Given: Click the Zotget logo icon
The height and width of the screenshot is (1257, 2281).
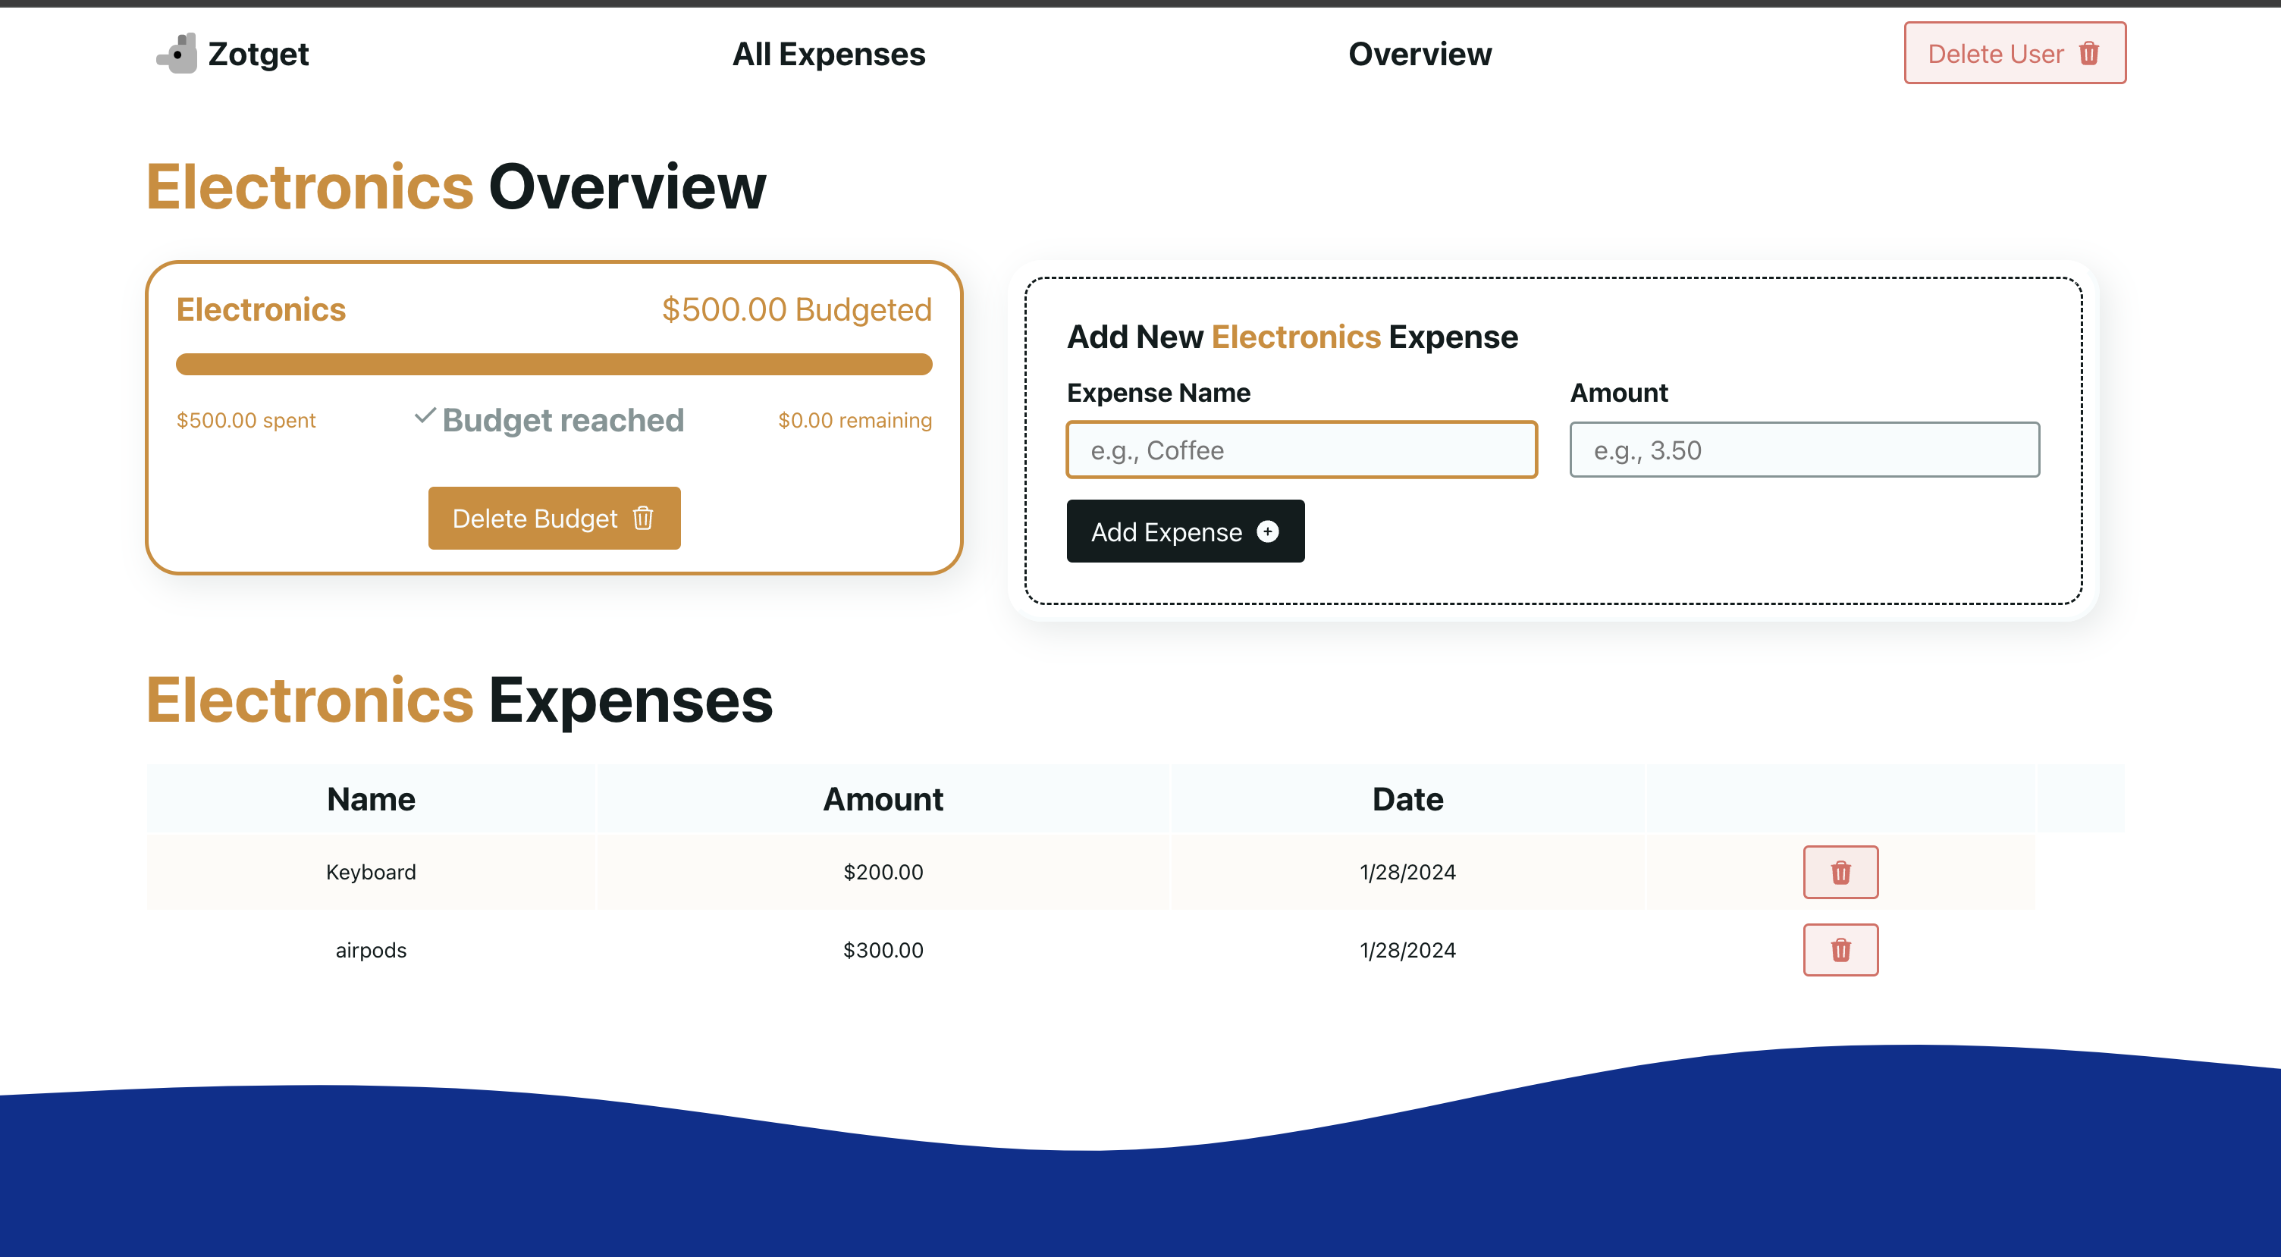Looking at the screenshot, I should (x=178, y=54).
